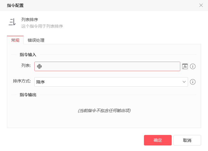Show info tooltip for 排序方式
The height and width of the screenshot is (151, 208).
tap(193, 82)
